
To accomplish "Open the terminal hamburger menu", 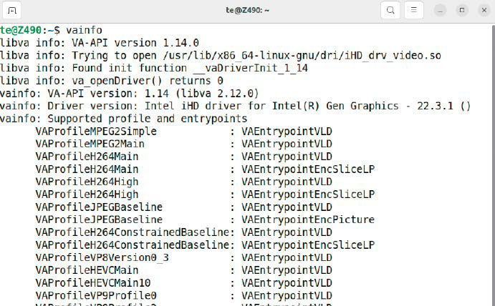I will point(413,11).
